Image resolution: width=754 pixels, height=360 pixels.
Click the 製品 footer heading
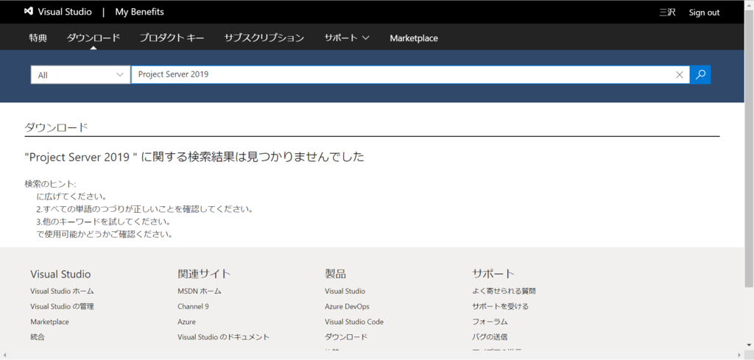335,273
